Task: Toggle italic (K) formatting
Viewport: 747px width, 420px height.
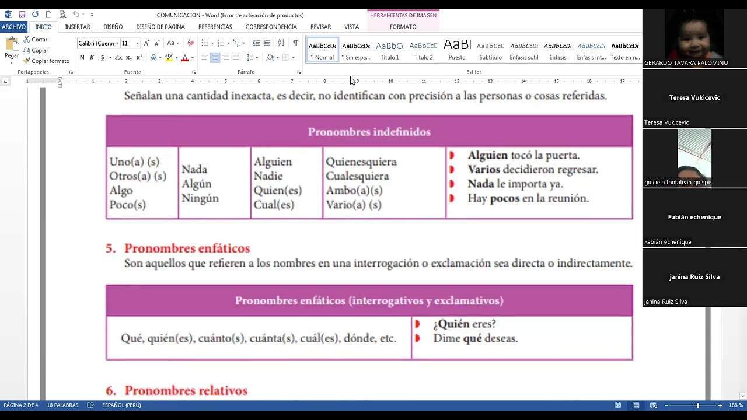Action: [x=92, y=57]
